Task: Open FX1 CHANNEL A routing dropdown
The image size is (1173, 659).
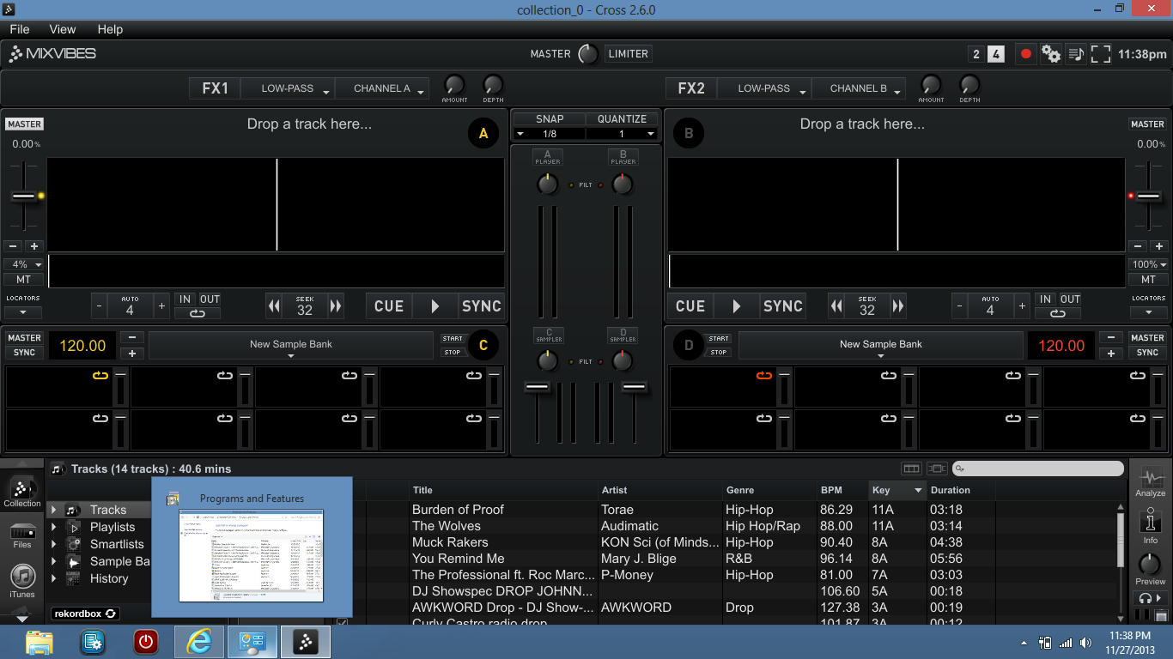Action: point(382,88)
